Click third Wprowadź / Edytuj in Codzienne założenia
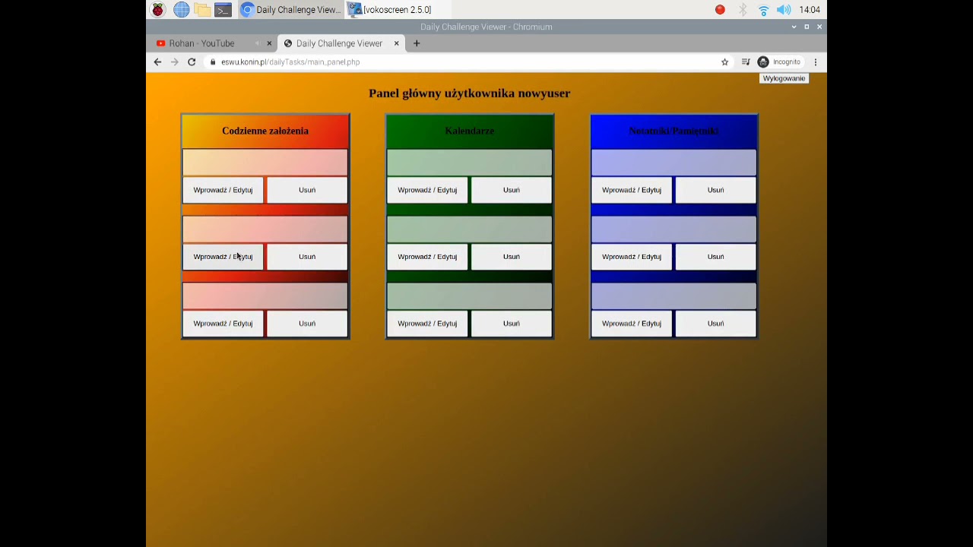The image size is (973, 547). click(223, 324)
